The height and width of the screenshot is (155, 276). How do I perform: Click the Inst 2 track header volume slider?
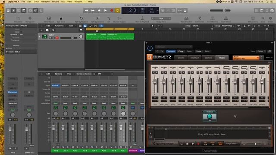(69, 38)
